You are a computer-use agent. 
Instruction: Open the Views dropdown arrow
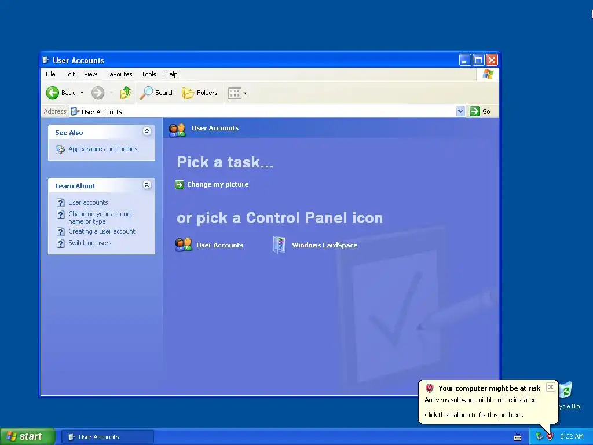coord(245,93)
